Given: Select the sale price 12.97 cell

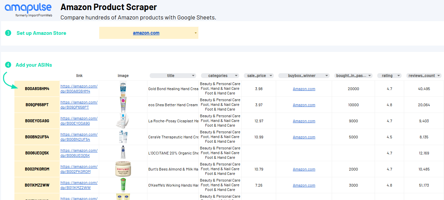Looking at the screenshot, I should [x=259, y=121].
